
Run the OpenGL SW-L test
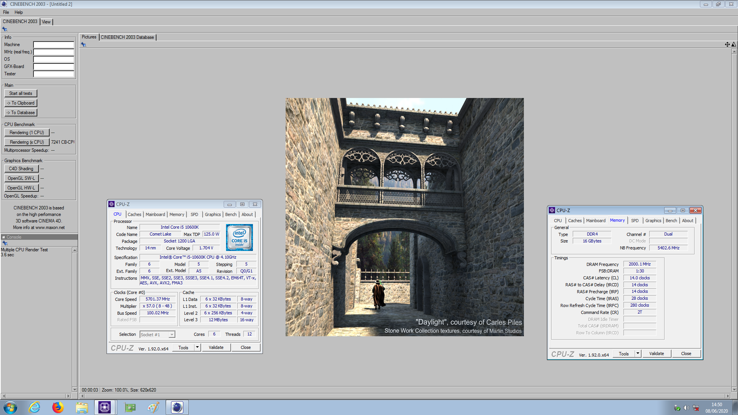22,178
